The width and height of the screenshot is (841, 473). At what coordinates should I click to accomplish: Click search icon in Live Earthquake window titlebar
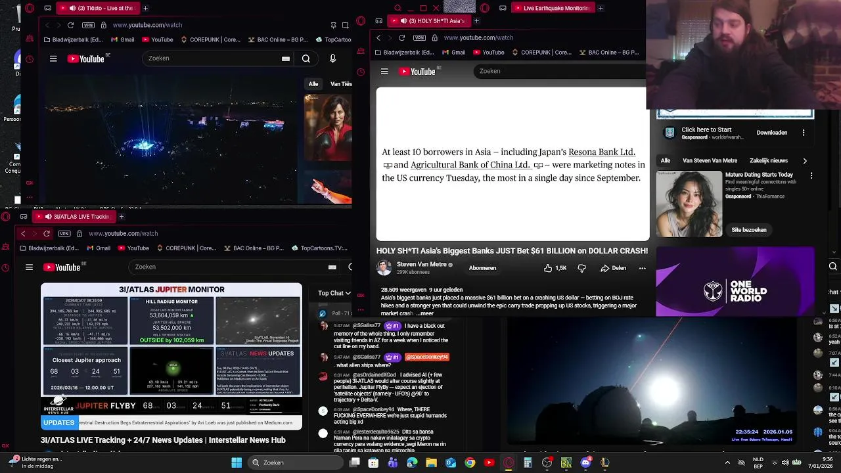pos(398,8)
